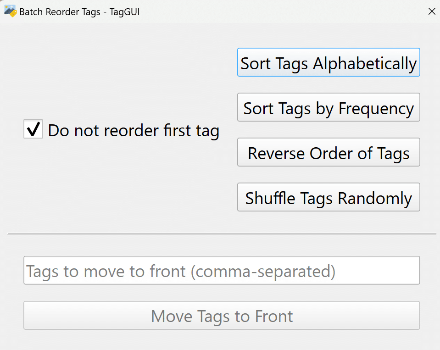440x350 pixels.
Task: Reverse tag order using its button
Action: [x=329, y=152]
